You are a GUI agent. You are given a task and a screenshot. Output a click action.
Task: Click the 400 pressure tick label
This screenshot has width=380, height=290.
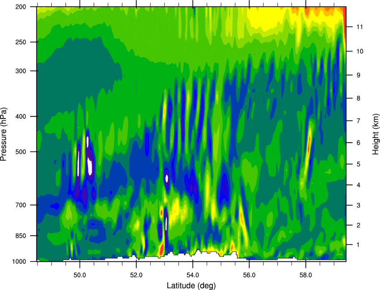21,116
